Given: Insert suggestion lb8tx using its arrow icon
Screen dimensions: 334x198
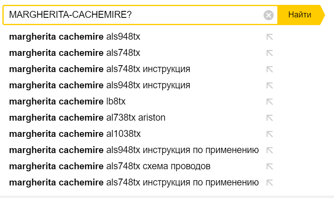Looking at the screenshot, I should point(270,102).
